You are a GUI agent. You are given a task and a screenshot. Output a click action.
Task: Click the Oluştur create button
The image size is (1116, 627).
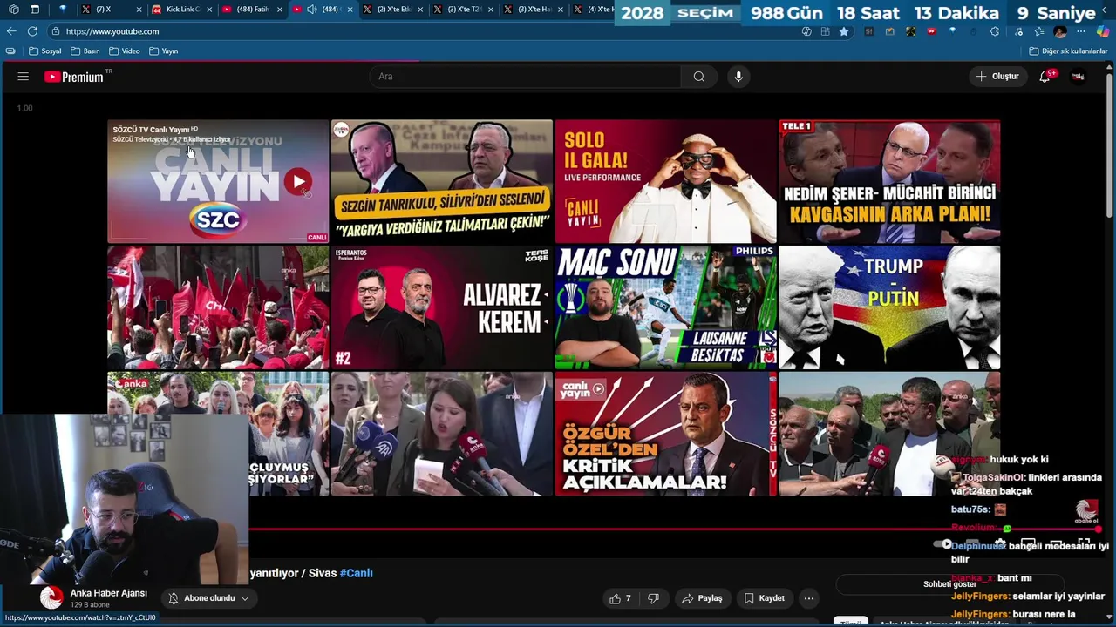(x=997, y=77)
